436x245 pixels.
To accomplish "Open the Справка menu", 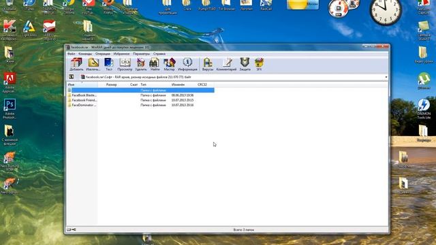I will [x=159, y=54].
